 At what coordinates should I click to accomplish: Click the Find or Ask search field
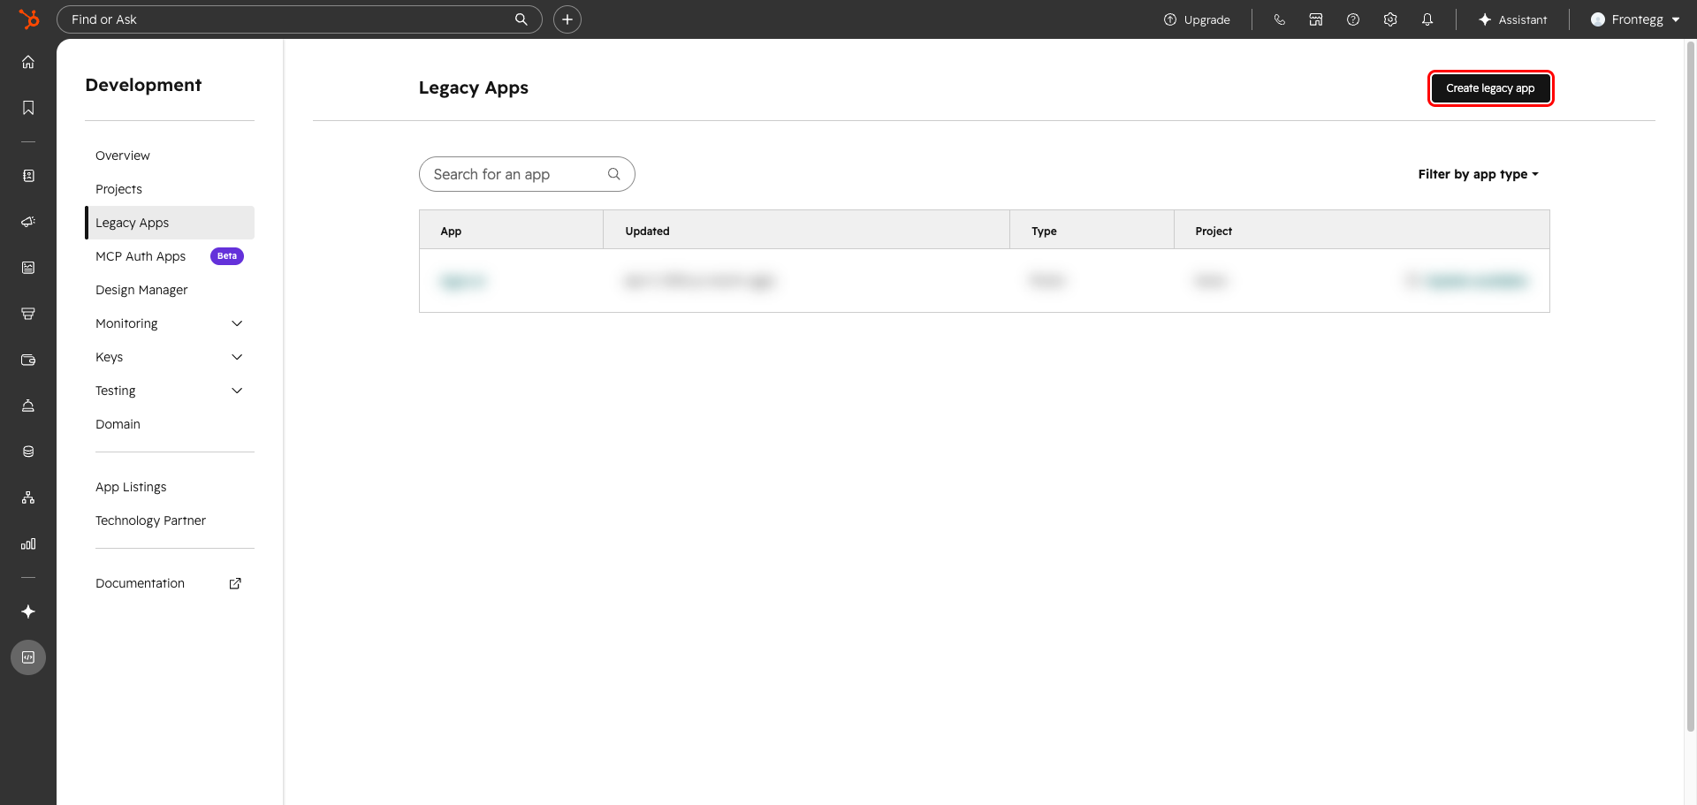point(299,19)
